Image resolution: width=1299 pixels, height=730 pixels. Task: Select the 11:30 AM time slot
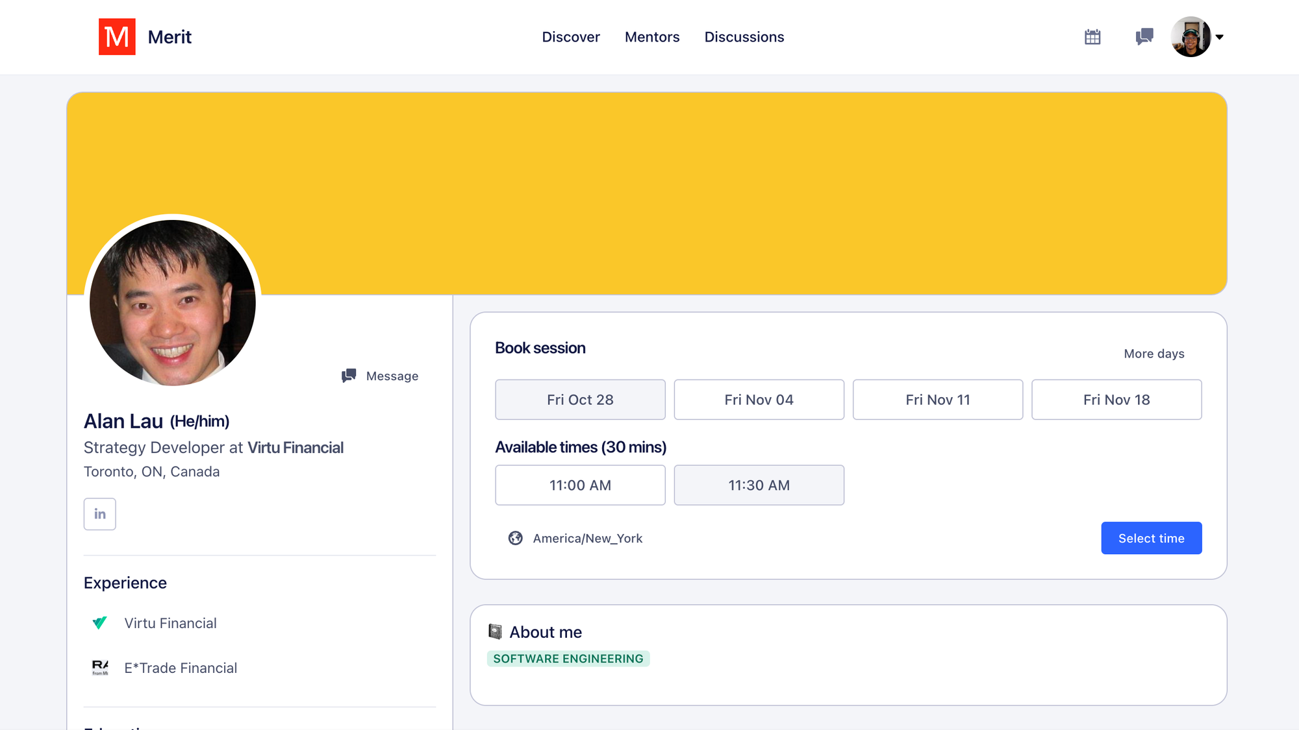(759, 485)
